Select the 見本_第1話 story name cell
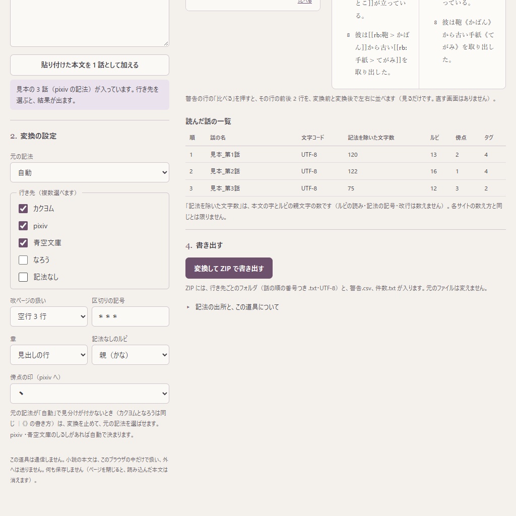 coord(225,155)
